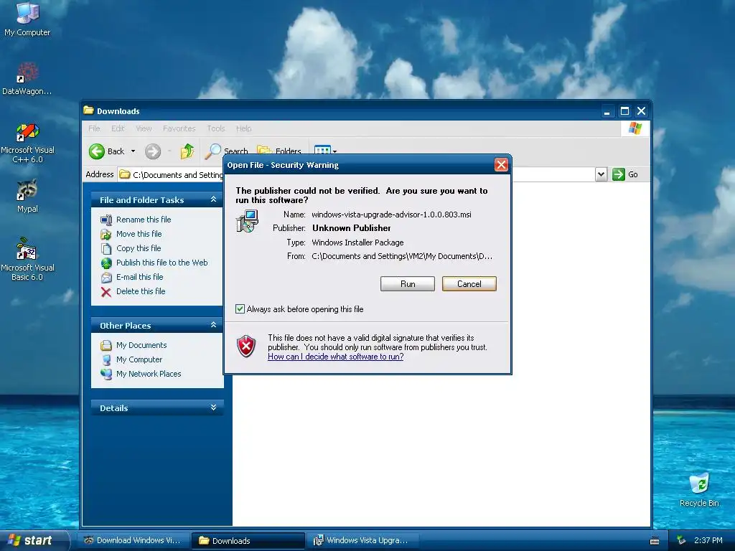Click the 2:37 PM taskbar clock
The image size is (735, 551).
(708, 540)
